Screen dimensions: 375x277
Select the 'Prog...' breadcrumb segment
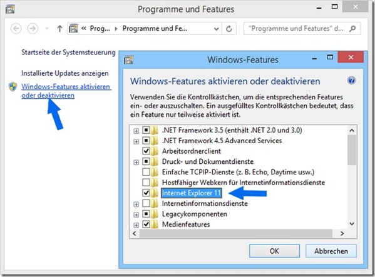coord(100,29)
